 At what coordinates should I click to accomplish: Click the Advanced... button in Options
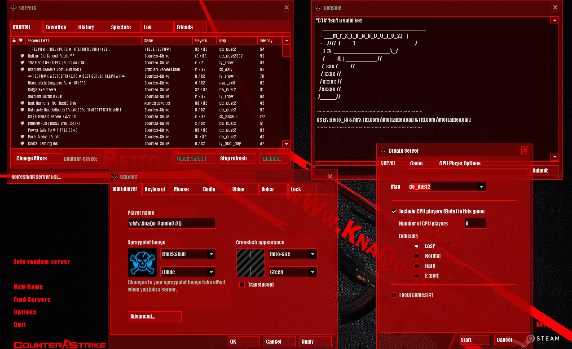(x=154, y=317)
